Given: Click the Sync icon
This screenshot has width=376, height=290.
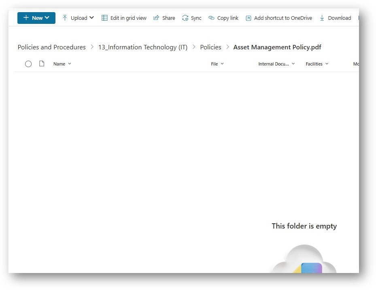Looking at the screenshot, I should (x=185, y=18).
